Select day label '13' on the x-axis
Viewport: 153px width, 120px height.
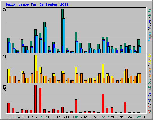(63, 117)
